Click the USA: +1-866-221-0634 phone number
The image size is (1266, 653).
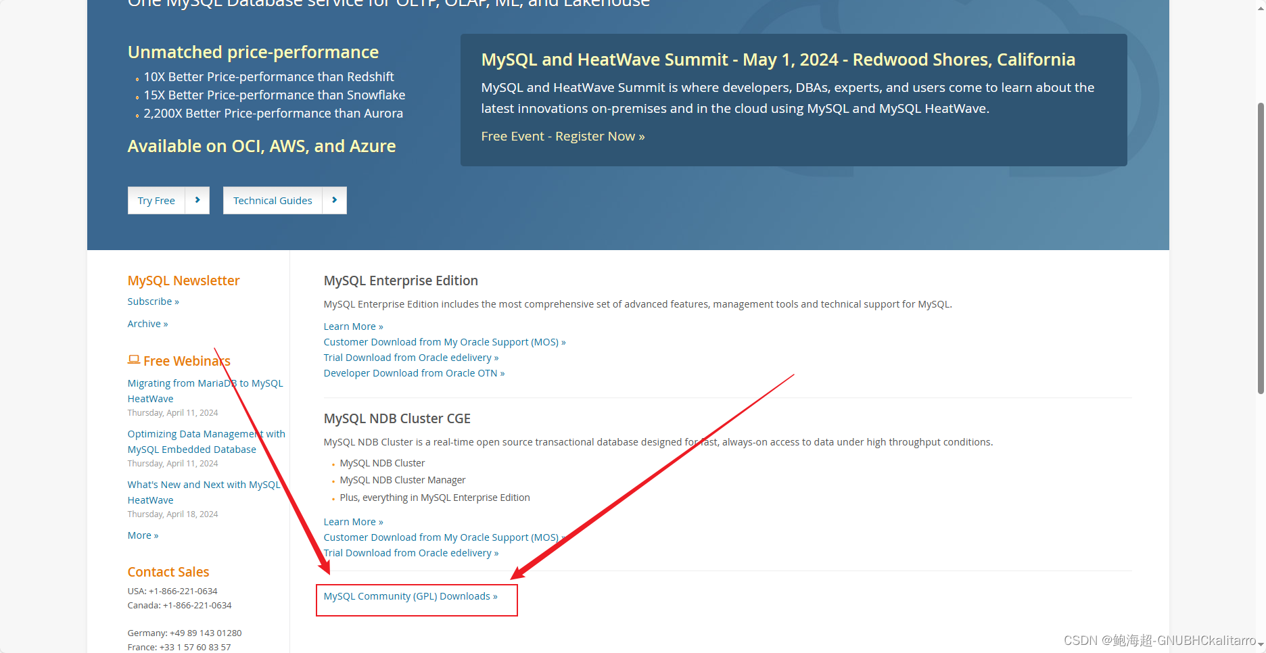(x=172, y=591)
